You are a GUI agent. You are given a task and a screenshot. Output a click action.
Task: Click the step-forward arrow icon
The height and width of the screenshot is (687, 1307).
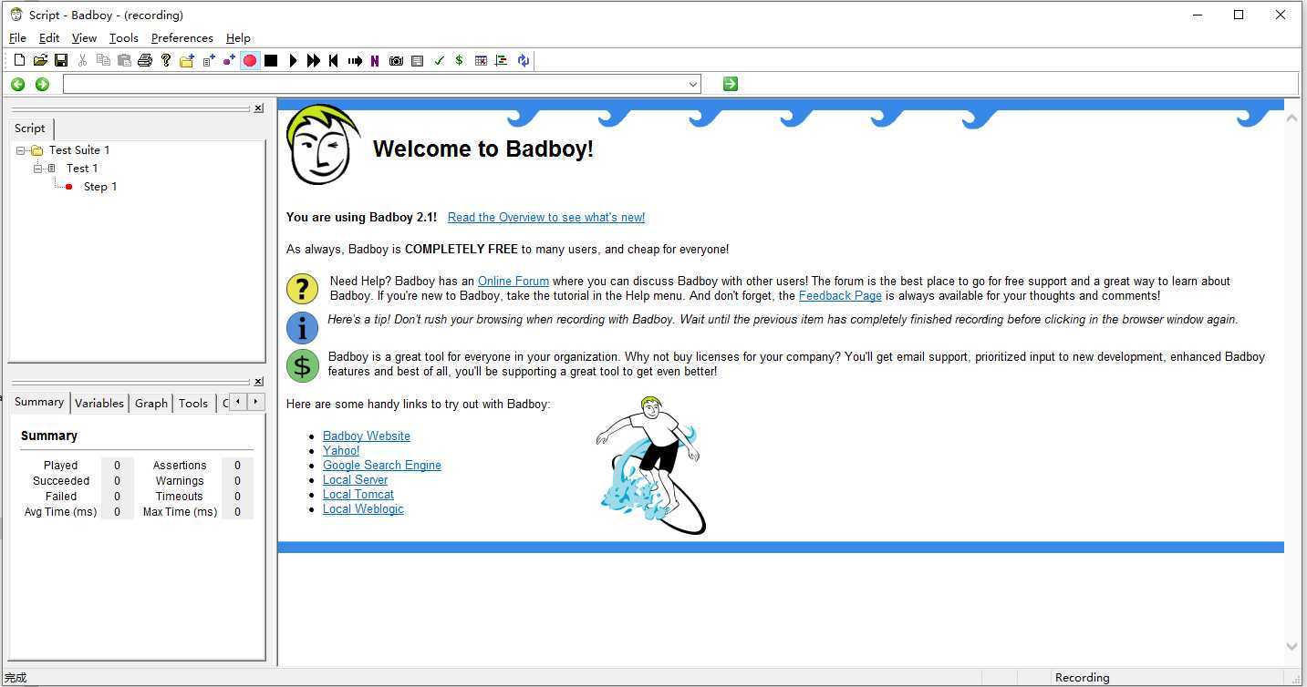point(355,60)
